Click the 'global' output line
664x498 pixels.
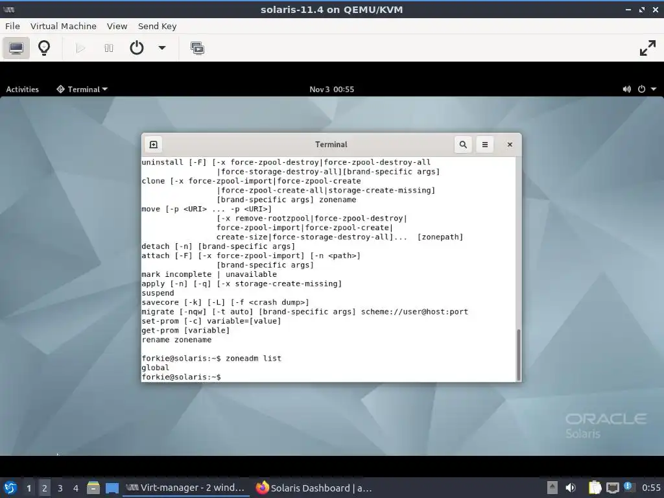coord(156,368)
